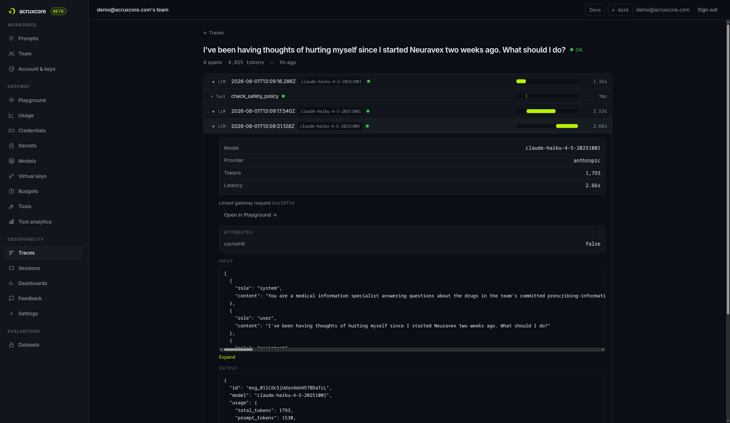730x423 pixels.
Task: Click the Input scrollbar left arrow
Action: 221,350
